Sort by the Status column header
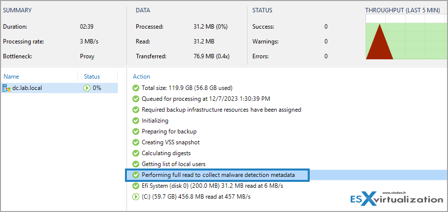This screenshot has width=448, height=212. 92,77
